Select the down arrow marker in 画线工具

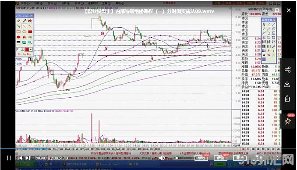pos(273,50)
